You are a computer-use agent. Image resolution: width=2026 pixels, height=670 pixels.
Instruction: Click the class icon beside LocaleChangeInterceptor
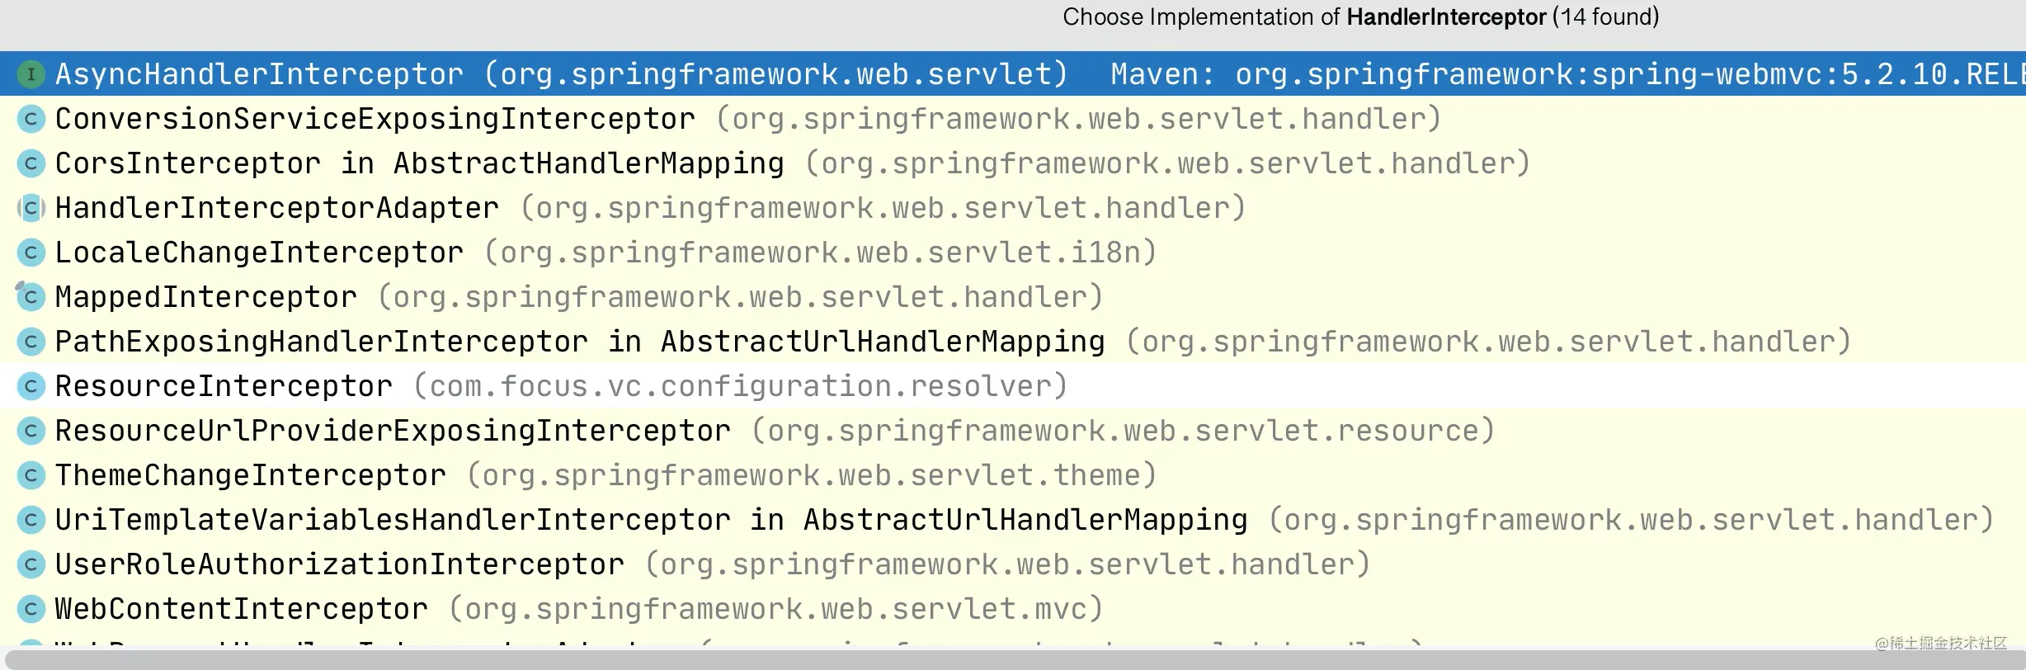(x=31, y=252)
